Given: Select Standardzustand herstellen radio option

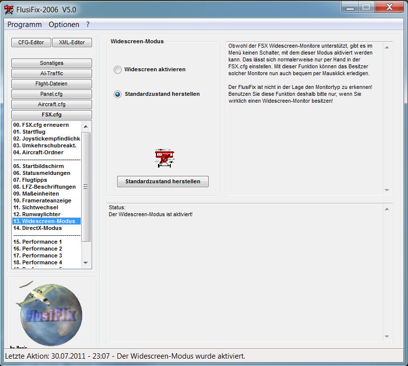Looking at the screenshot, I should 118,94.
